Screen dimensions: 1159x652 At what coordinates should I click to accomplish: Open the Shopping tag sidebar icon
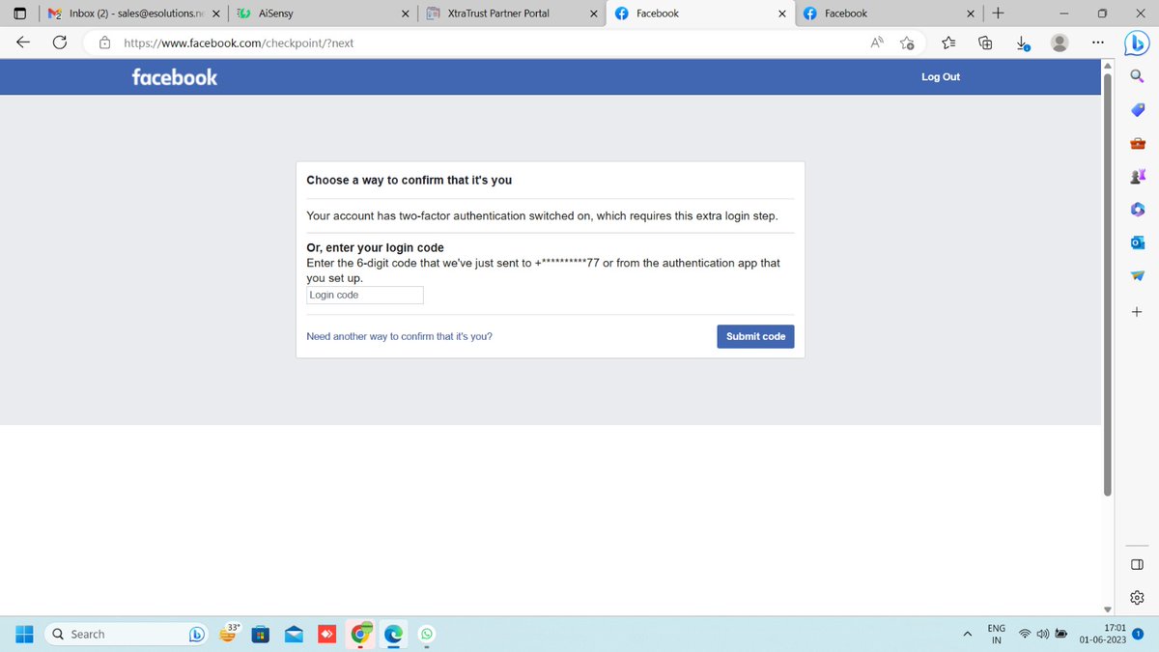[x=1137, y=110]
